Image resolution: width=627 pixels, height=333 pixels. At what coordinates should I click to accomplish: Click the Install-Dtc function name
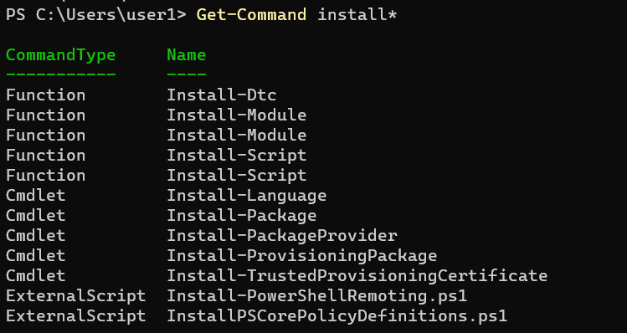tap(222, 95)
